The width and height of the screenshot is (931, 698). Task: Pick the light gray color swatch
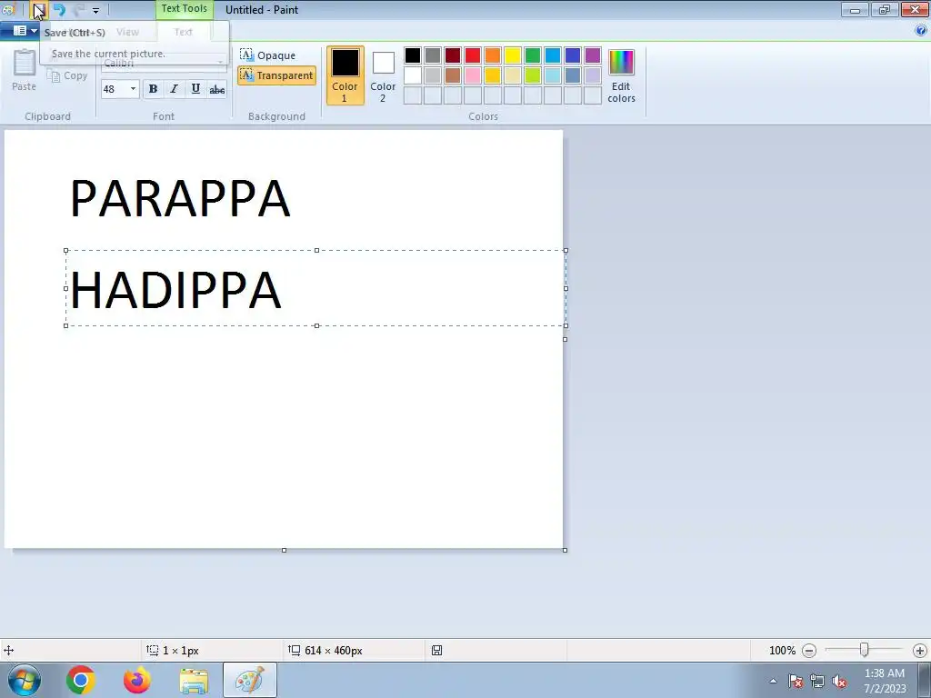click(x=433, y=75)
